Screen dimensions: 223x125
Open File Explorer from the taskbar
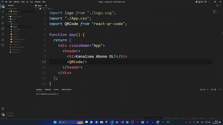(101, 122)
